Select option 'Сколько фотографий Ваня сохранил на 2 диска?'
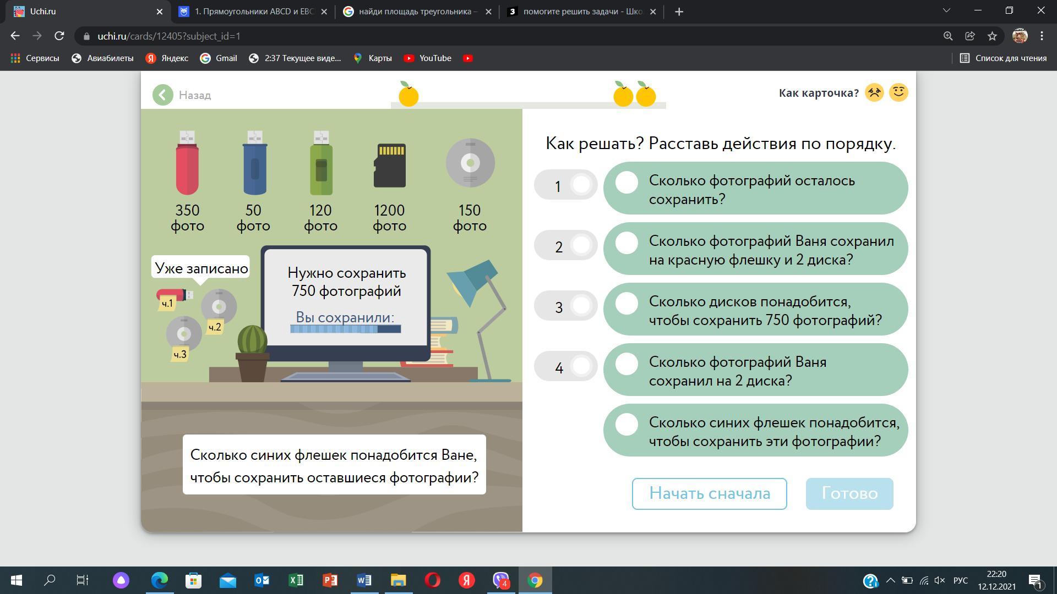The height and width of the screenshot is (594, 1057). [x=755, y=370]
